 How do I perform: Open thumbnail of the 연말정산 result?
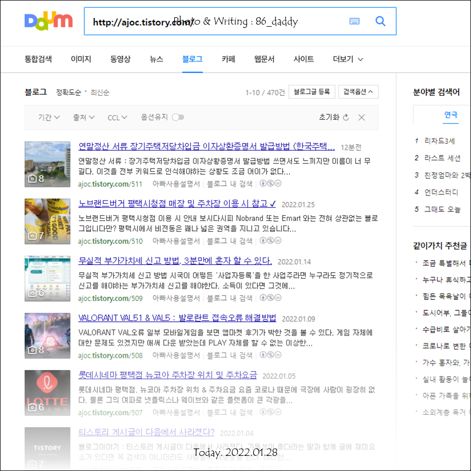tap(48, 164)
